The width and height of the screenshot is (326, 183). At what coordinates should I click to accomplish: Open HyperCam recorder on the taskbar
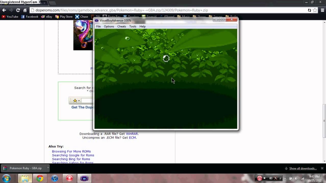(x=69, y=178)
